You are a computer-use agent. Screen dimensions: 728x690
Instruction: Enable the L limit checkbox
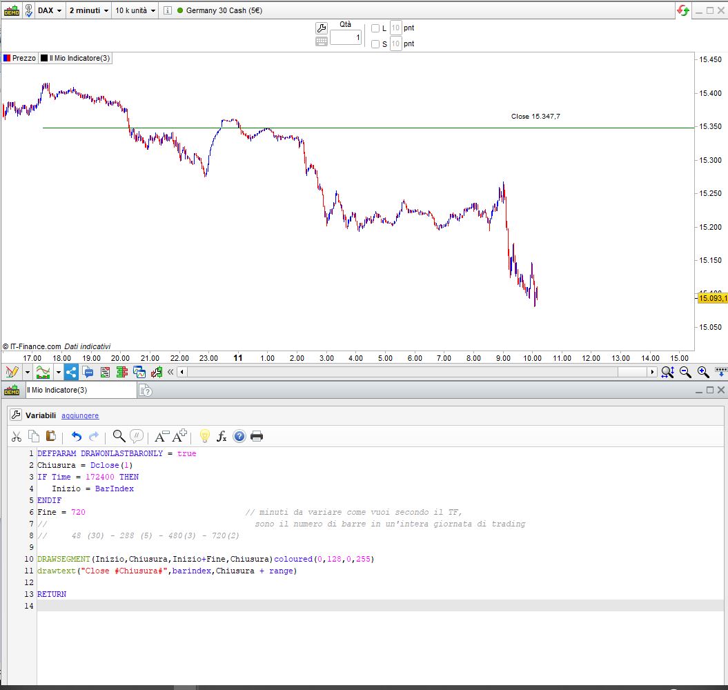(375, 28)
